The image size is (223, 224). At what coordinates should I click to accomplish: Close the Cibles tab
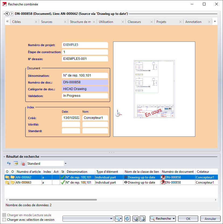(x=36, y=22)
